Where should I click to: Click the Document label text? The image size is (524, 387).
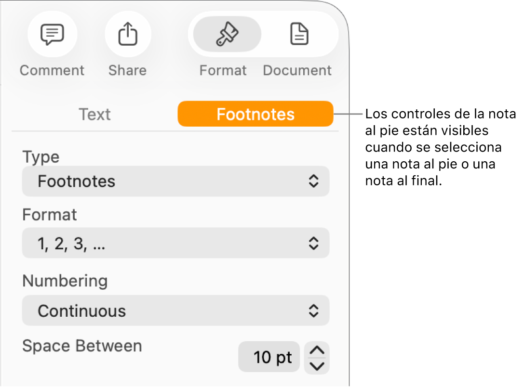297,70
